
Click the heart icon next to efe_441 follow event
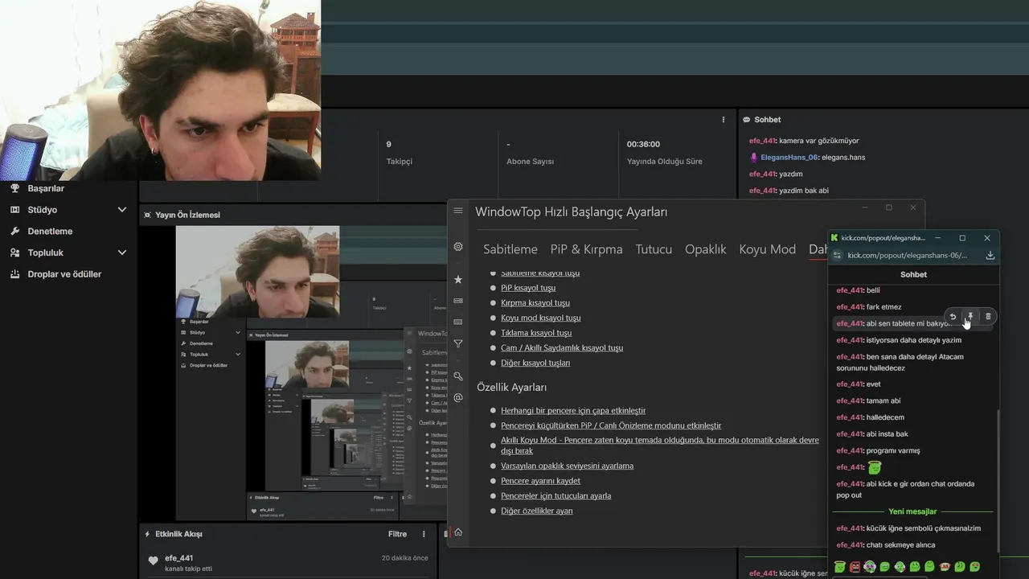[154, 561]
